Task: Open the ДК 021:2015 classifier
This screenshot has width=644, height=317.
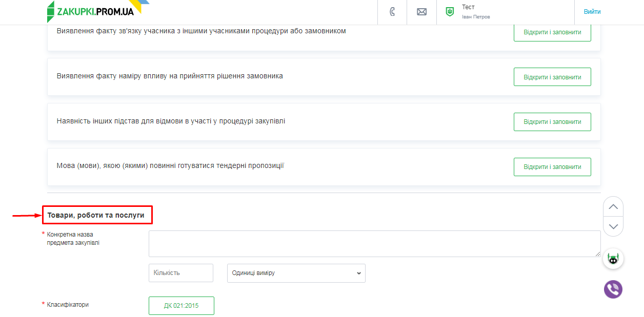Action: 182,306
